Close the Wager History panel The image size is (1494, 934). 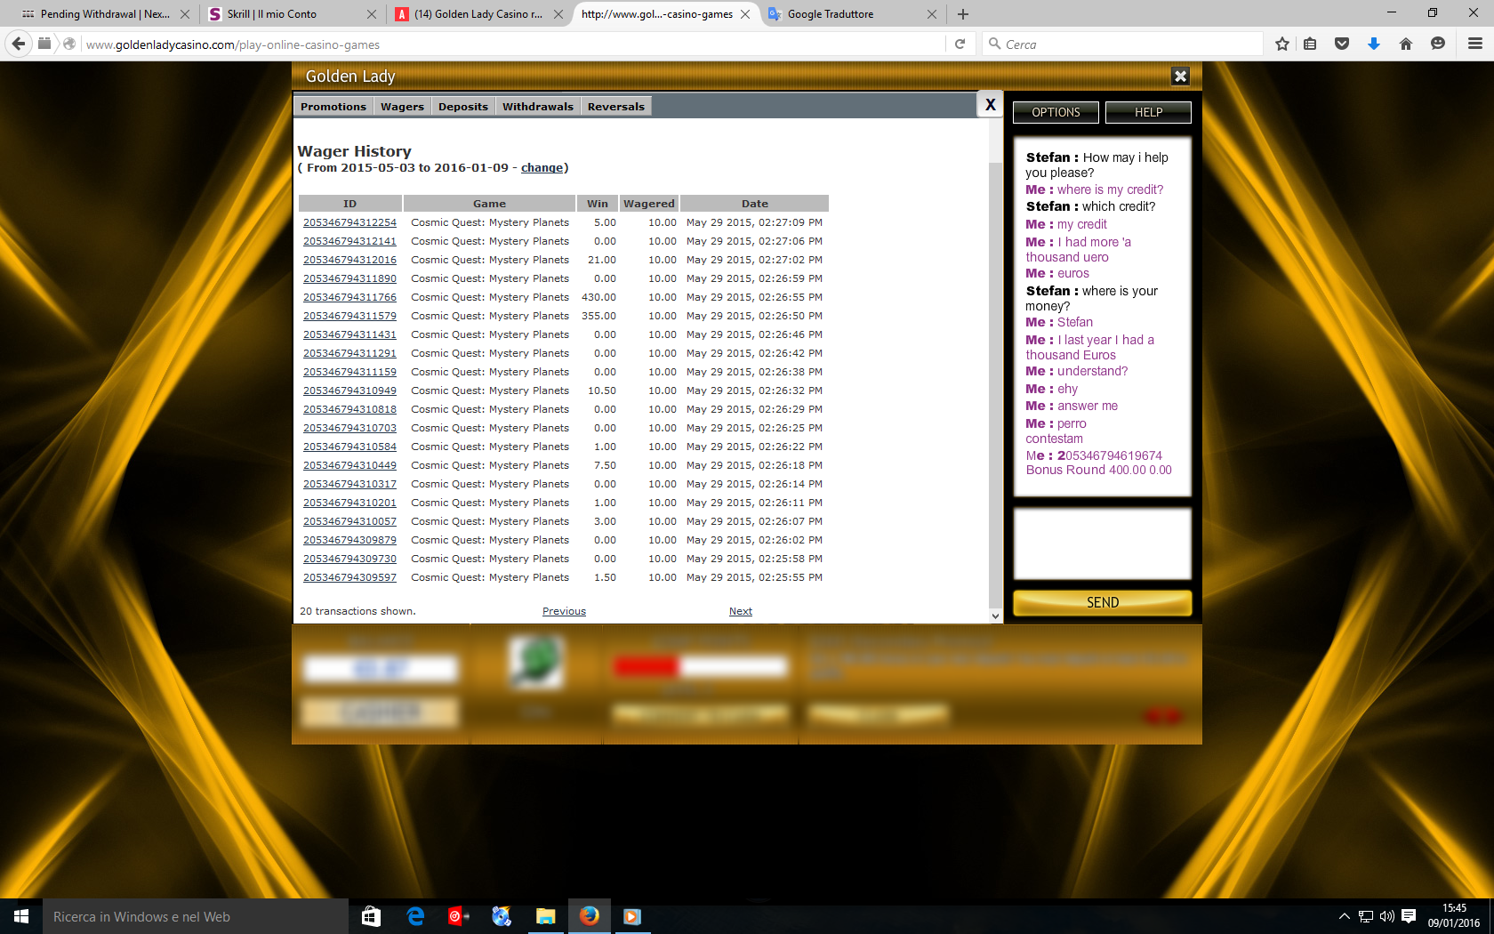pyautogui.click(x=990, y=105)
